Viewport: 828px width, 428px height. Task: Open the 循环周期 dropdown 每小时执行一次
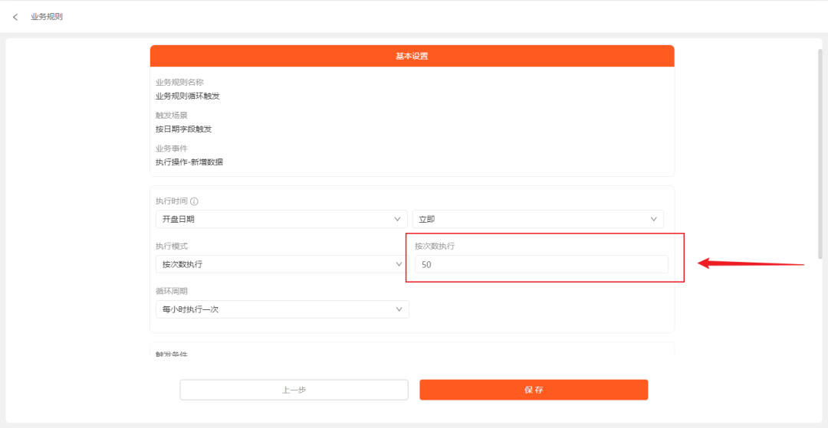click(x=282, y=309)
